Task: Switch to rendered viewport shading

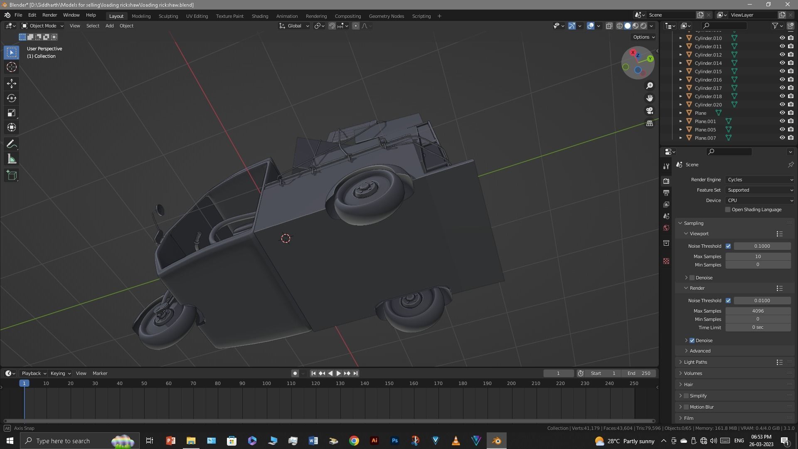Action: 643,26
